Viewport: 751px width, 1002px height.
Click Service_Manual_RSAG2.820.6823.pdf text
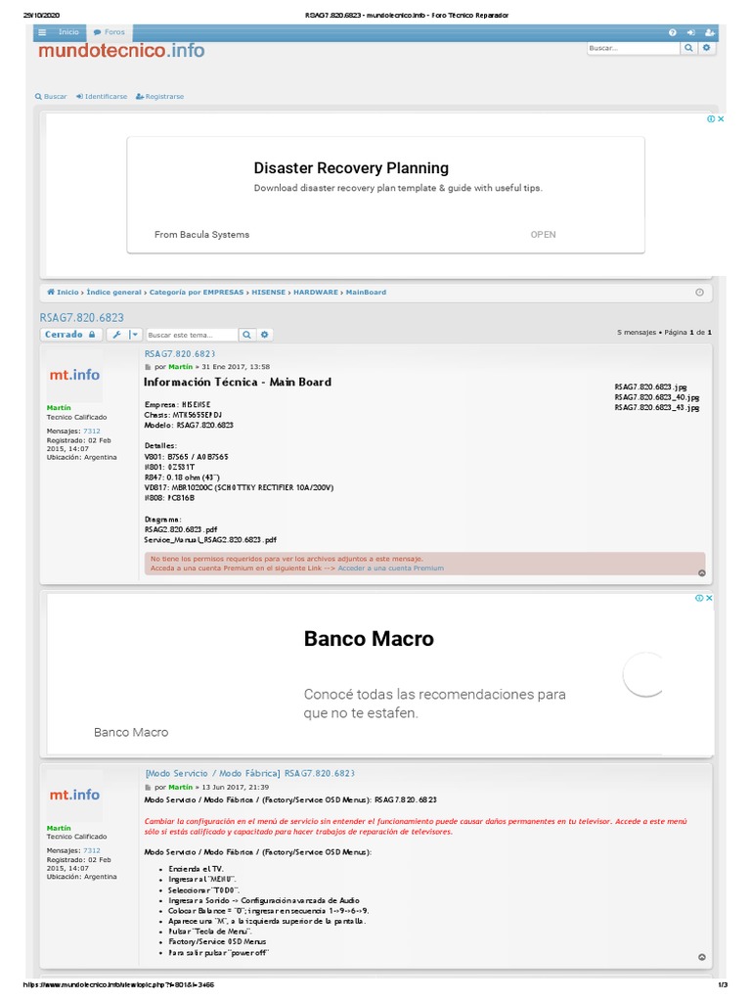[x=210, y=540]
